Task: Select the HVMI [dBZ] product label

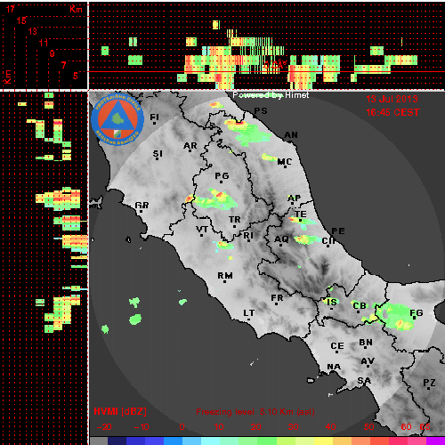Action: [x=120, y=411]
